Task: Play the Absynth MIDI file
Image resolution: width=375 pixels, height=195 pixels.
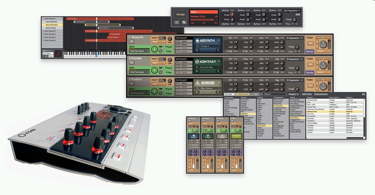Action: pyautogui.click(x=154, y=49)
